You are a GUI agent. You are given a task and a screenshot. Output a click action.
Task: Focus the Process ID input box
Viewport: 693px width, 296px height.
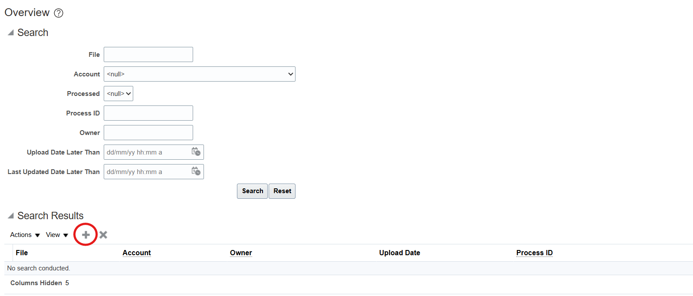click(x=148, y=113)
